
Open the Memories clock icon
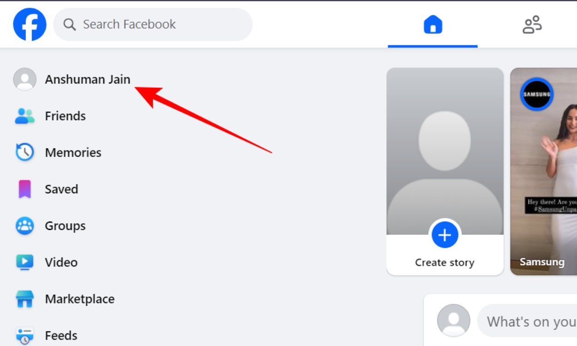tap(24, 152)
